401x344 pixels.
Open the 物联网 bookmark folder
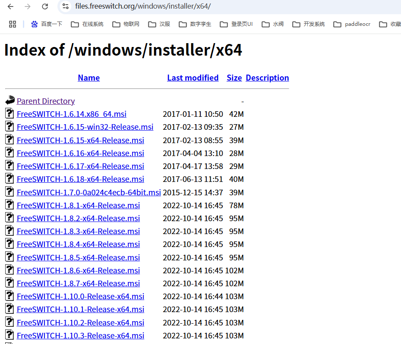click(x=126, y=24)
